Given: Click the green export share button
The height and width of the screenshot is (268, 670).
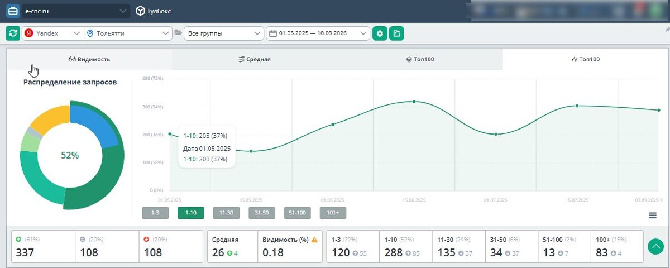Looking at the screenshot, I should pyautogui.click(x=396, y=33).
